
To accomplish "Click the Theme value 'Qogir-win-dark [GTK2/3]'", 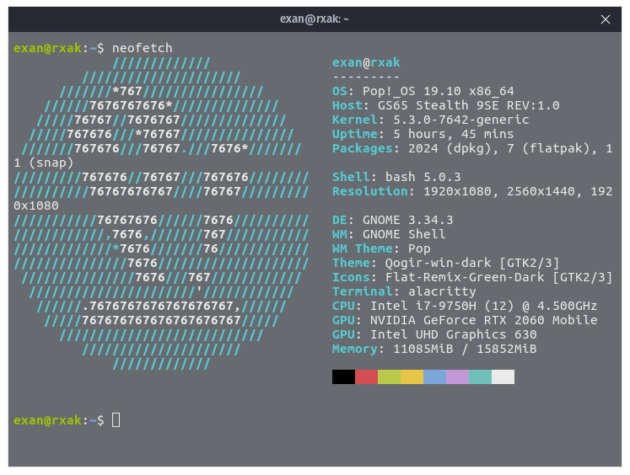I will 472,263.
